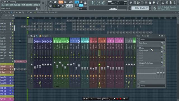This screenshot has width=179, height=101.
Task: Open the VIEW menu
Action: 23,5
